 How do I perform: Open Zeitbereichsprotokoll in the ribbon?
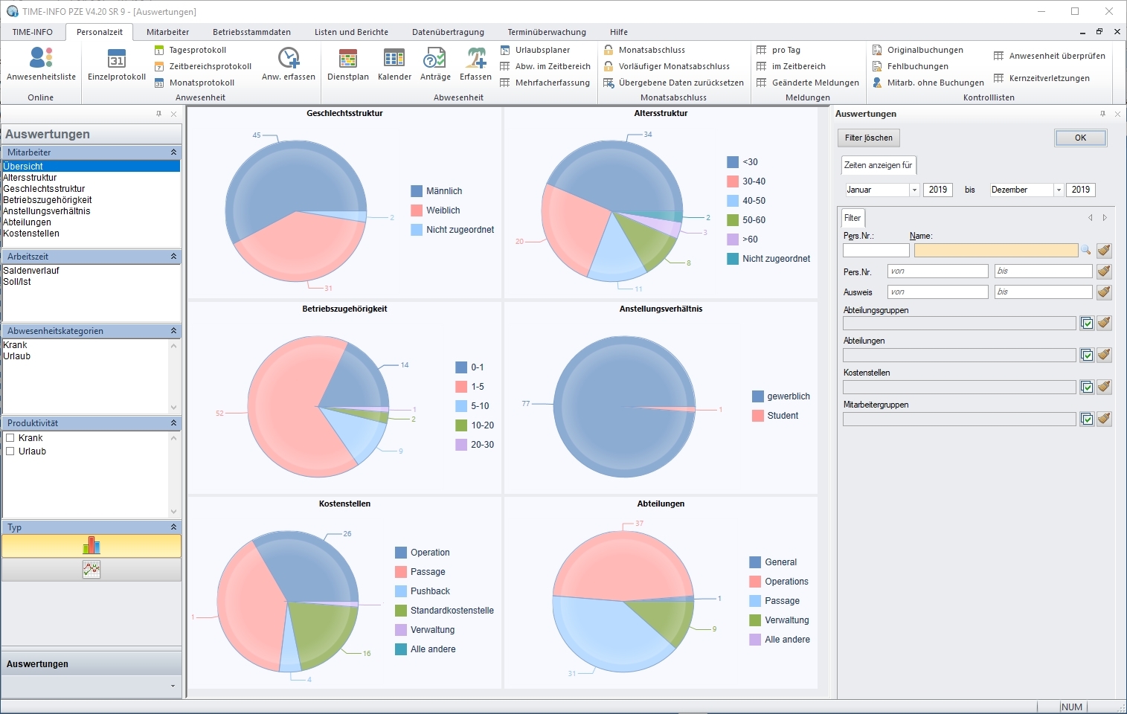[x=203, y=66]
